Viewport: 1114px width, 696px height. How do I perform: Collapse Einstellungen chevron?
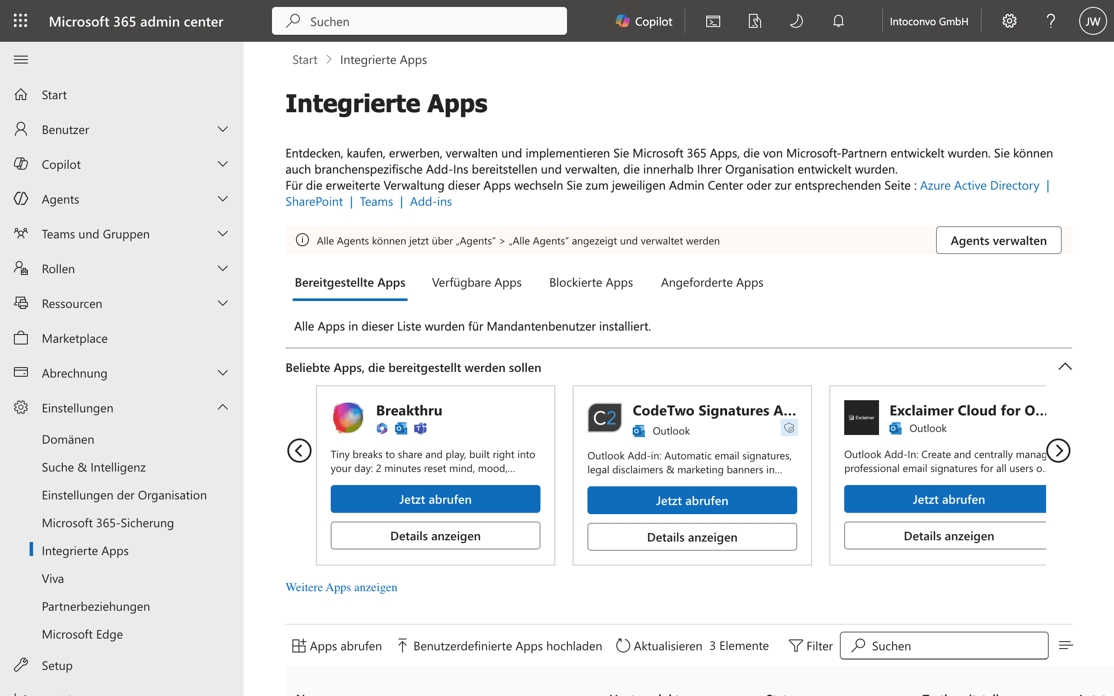pos(223,408)
